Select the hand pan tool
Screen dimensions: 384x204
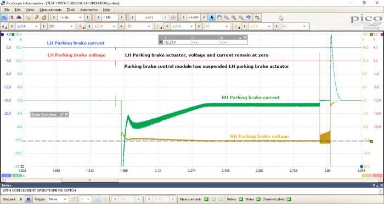(x=219, y=18)
